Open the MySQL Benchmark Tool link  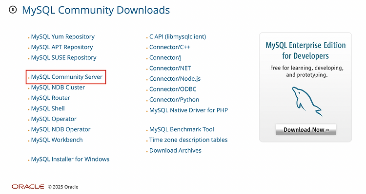(x=182, y=129)
